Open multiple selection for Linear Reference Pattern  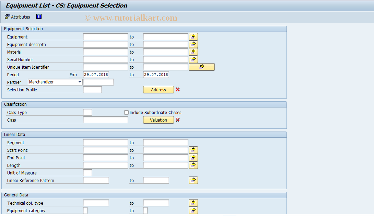pos(193,180)
